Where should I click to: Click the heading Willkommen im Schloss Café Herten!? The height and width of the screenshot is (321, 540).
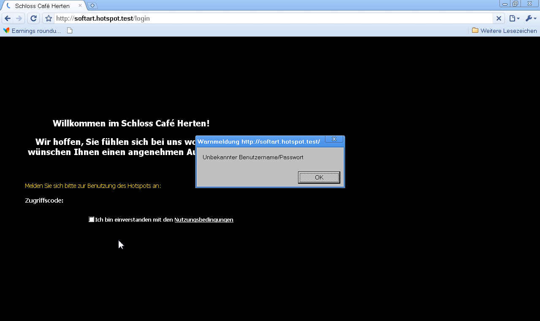click(x=131, y=123)
